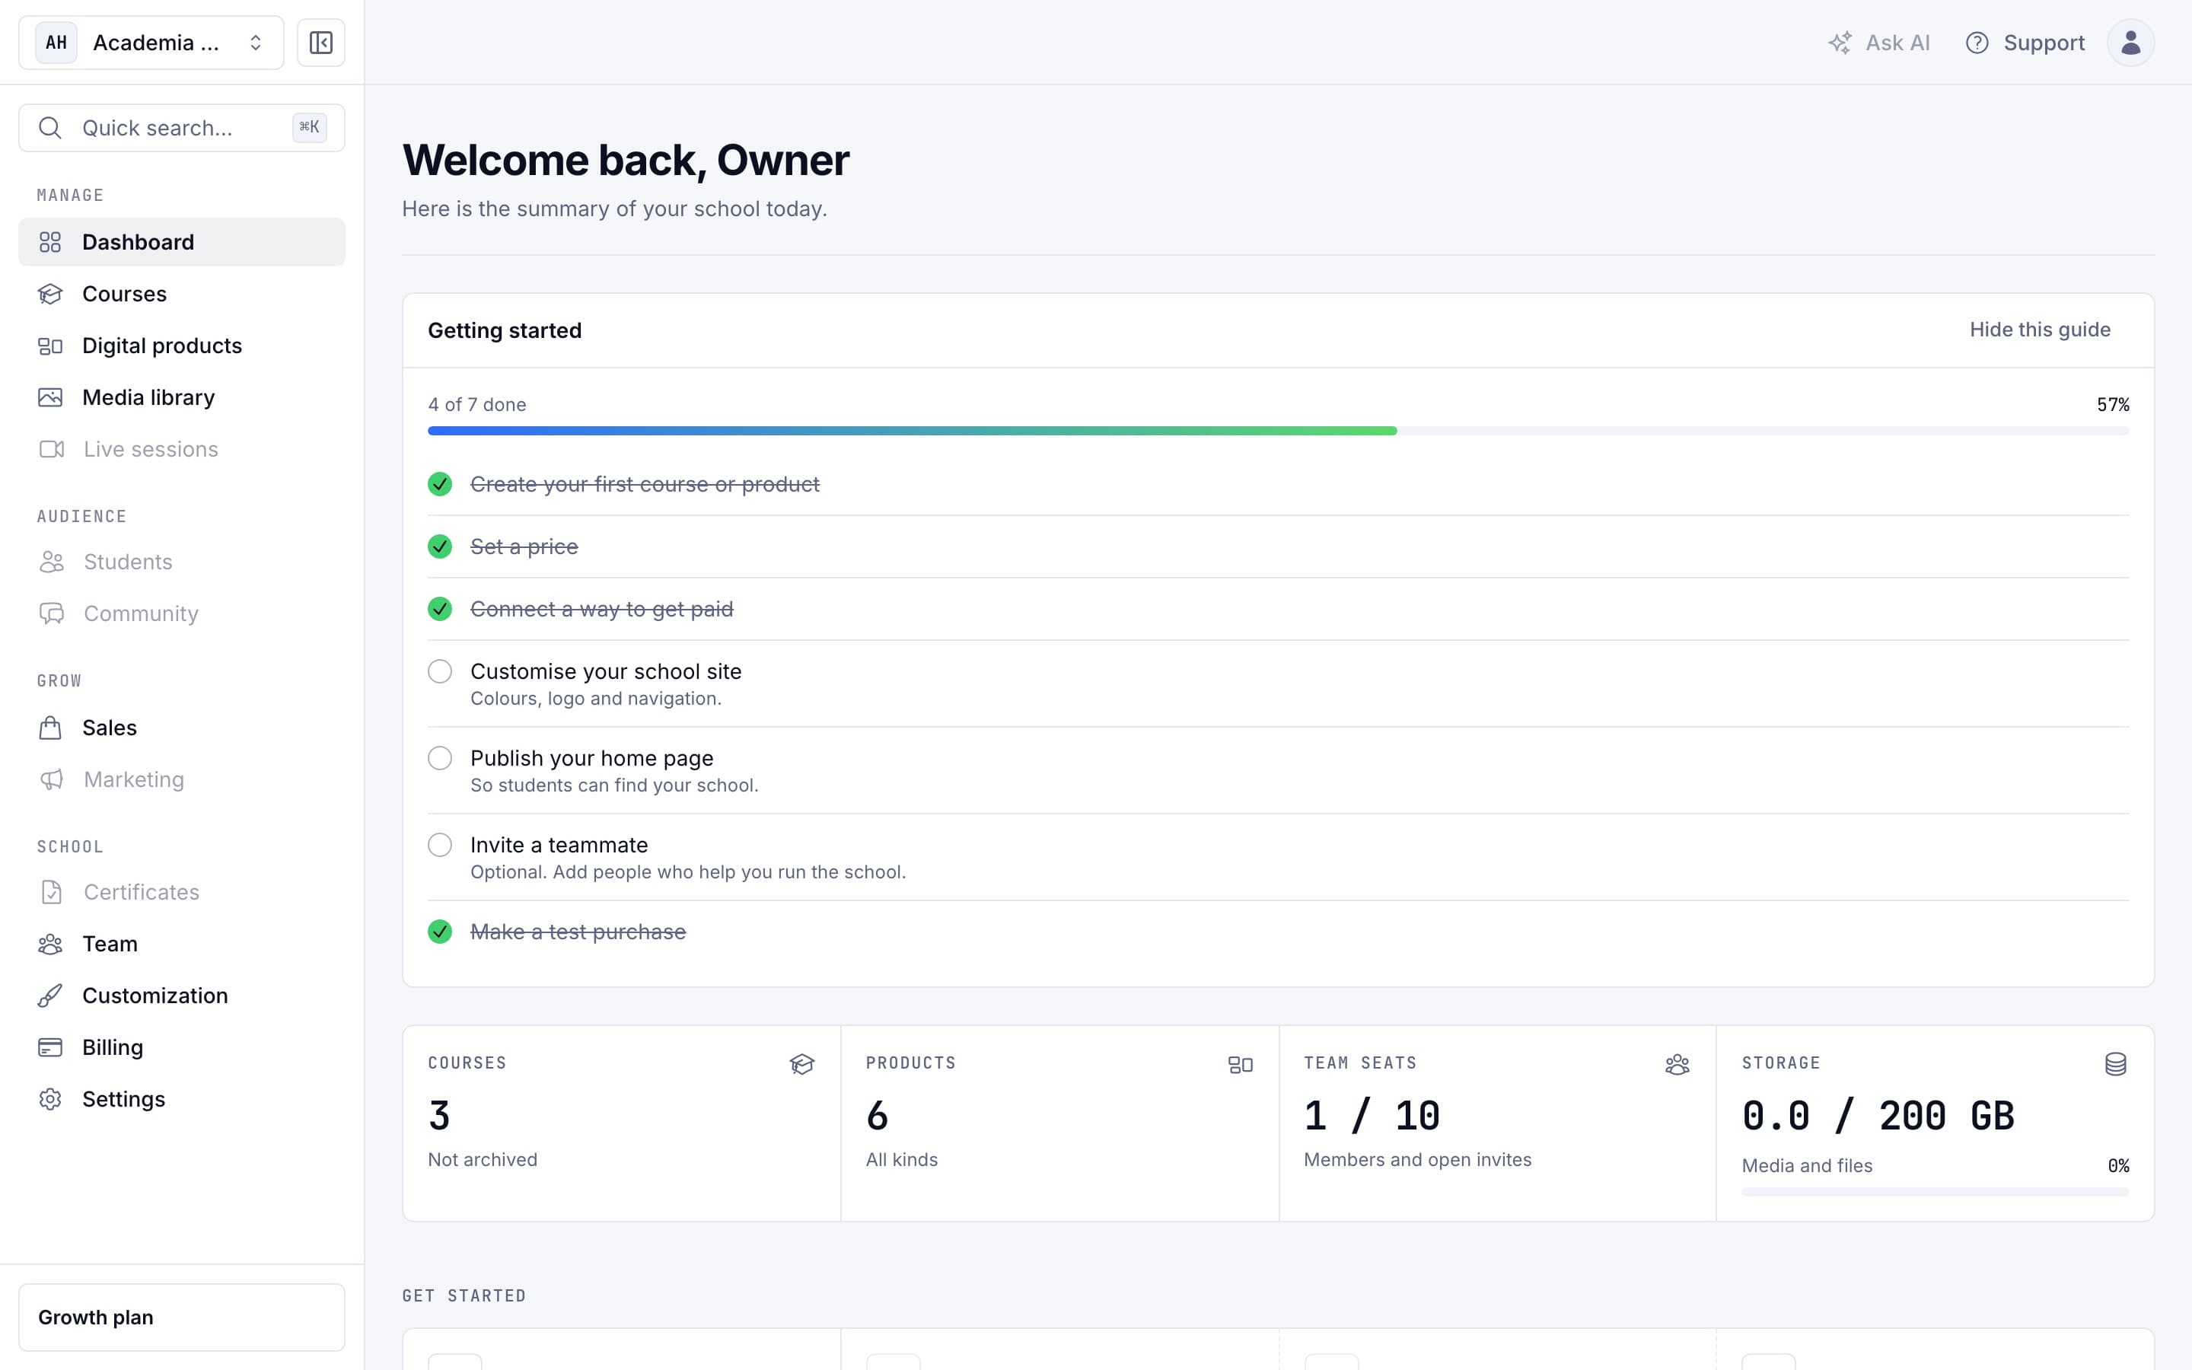Viewport: 2192px width, 1370px height.
Task: Hide this guide link
Action: click(x=2040, y=330)
